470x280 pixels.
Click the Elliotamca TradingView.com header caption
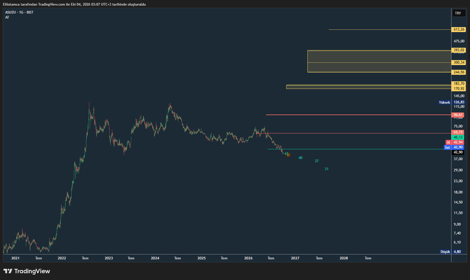pos(74,4)
